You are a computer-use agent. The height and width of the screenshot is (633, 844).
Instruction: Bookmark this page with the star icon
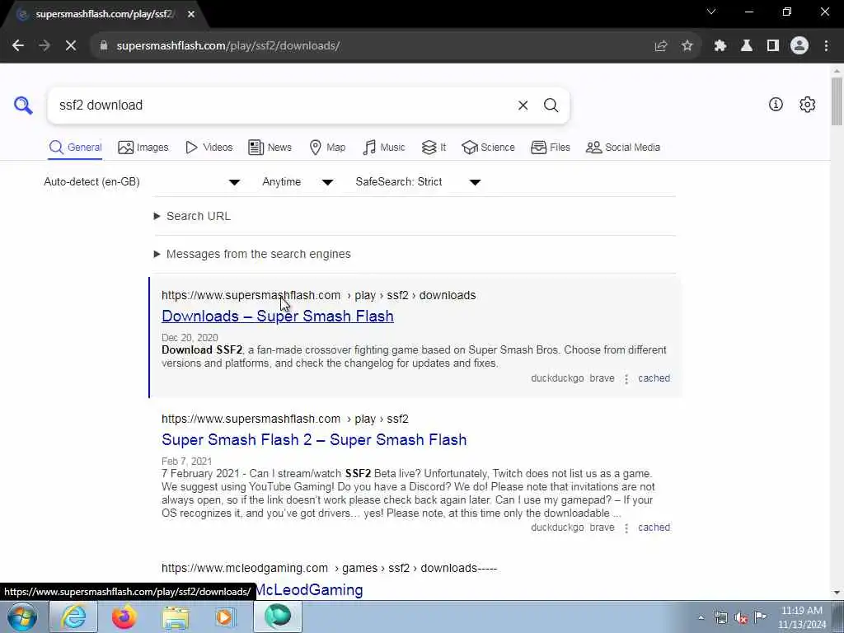click(x=687, y=46)
